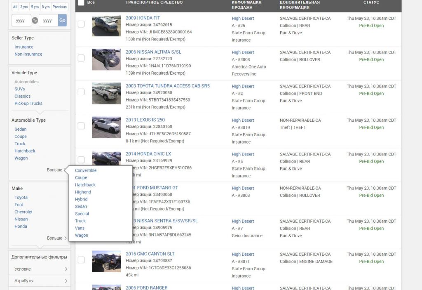The image size is (422, 290).
Task: Choose Hatchback in the popup list
Action: 85,185
